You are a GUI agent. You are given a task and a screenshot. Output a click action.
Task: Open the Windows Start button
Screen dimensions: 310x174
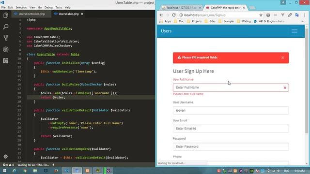(x=4, y=171)
